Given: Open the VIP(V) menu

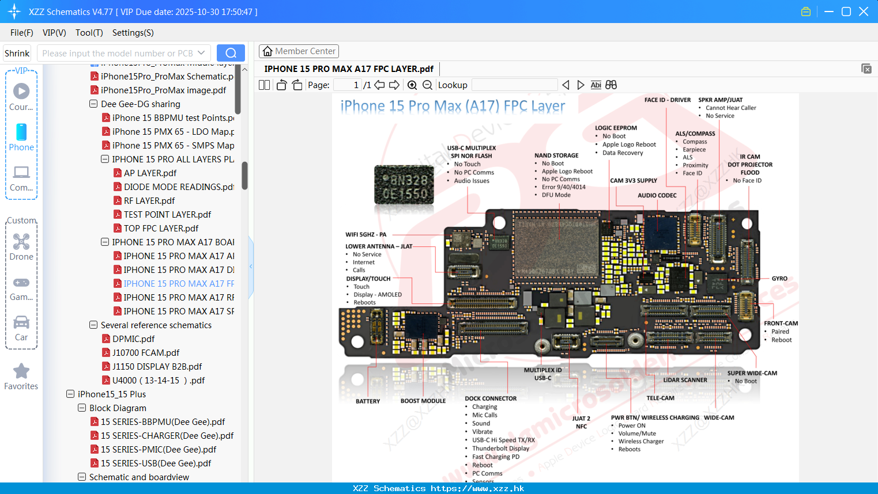Looking at the screenshot, I should click(x=54, y=33).
